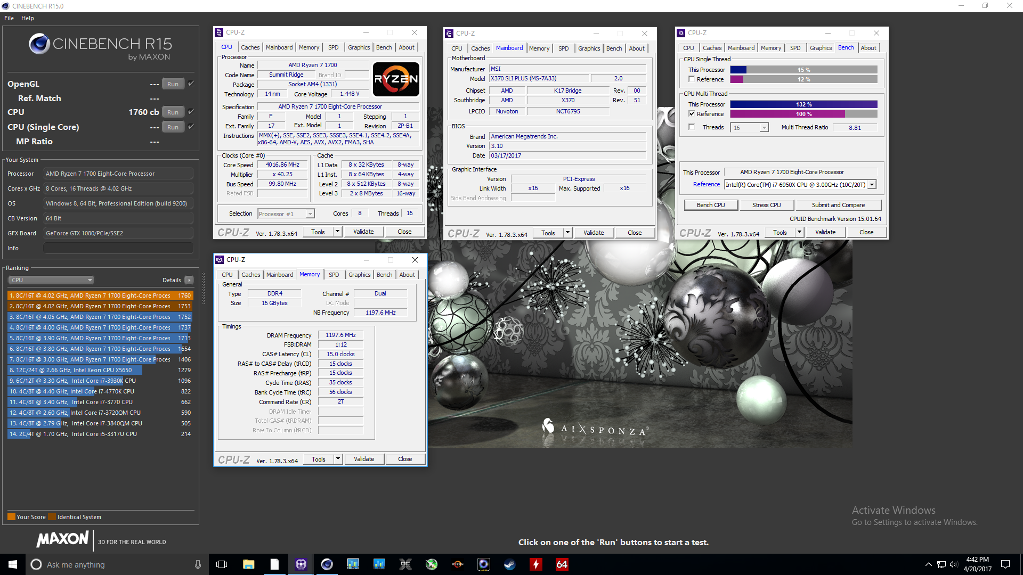Click the orange Your Score swatch
This screenshot has width=1023, height=575.
[11, 517]
